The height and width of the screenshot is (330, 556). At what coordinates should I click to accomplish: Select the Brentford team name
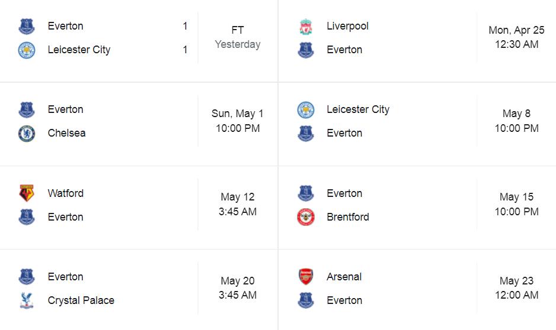pos(348,217)
